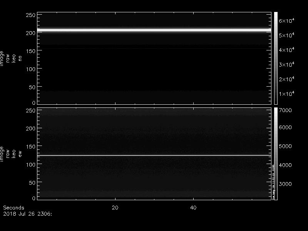Image resolution: width=308 pixels, height=231 pixels.
Task: Click the colorbar value '3000'
Action: point(285,184)
